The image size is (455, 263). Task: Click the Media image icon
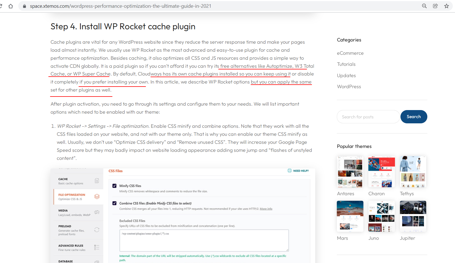coord(97,212)
